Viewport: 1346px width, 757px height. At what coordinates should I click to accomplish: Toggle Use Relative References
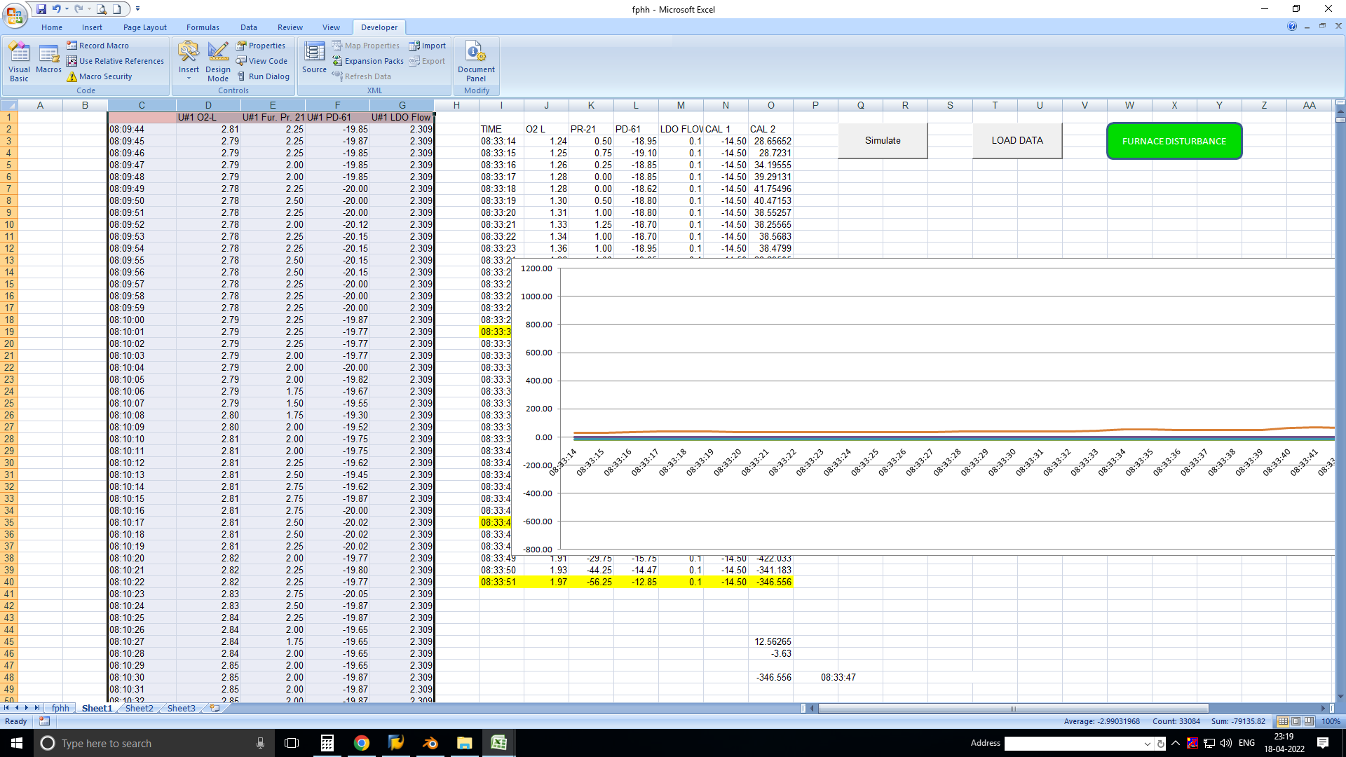pos(116,61)
